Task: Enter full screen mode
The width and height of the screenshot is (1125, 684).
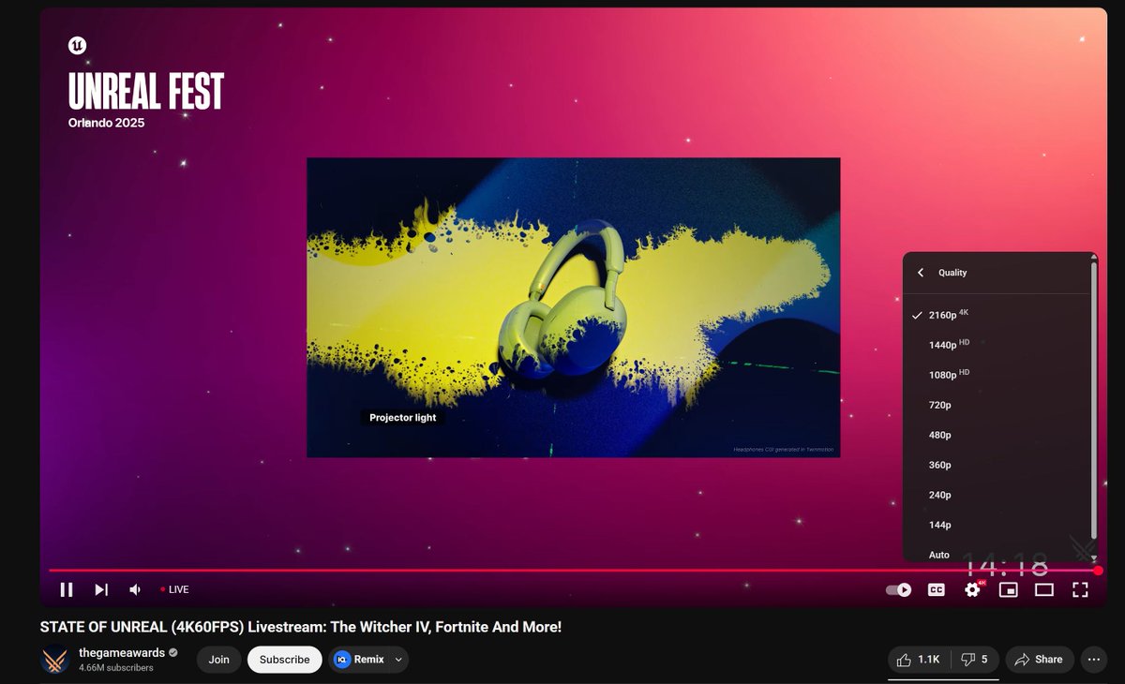Action: [x=1080, y=589]
